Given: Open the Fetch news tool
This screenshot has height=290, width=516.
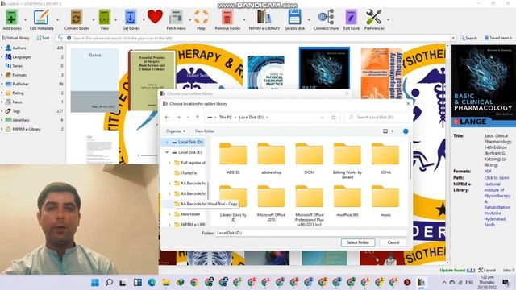Looking at the screenshot, I should (176, 17).
